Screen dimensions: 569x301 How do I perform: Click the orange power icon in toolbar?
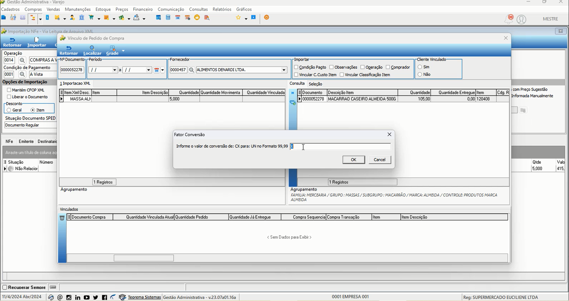(267, 17)
